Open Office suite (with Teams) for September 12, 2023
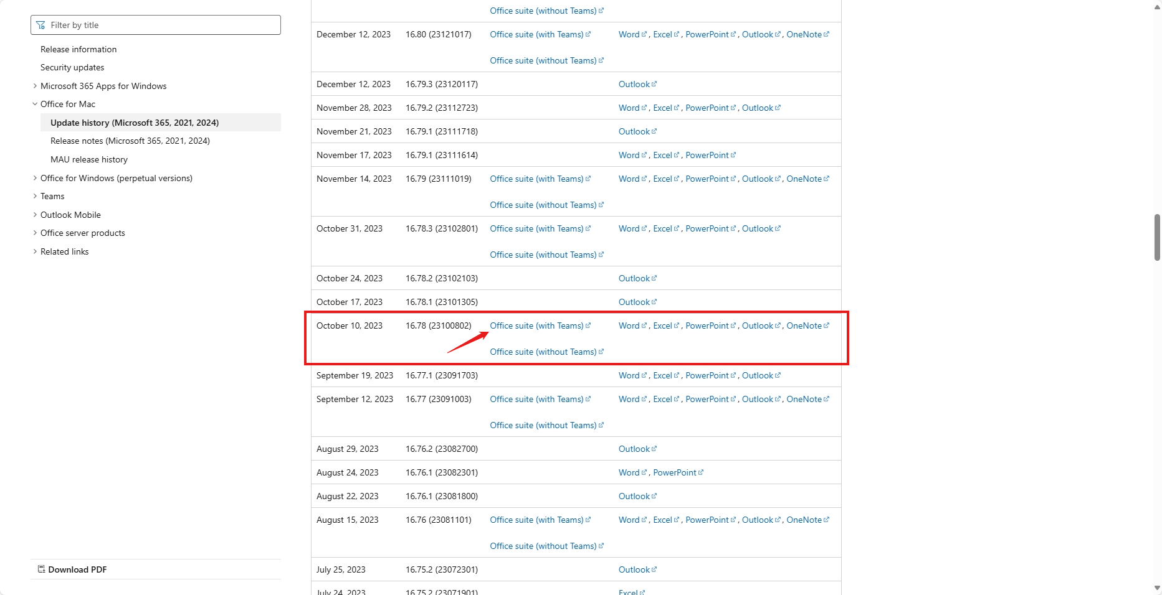This screenshot has height=595, width=1162. (x=540, y=399)
